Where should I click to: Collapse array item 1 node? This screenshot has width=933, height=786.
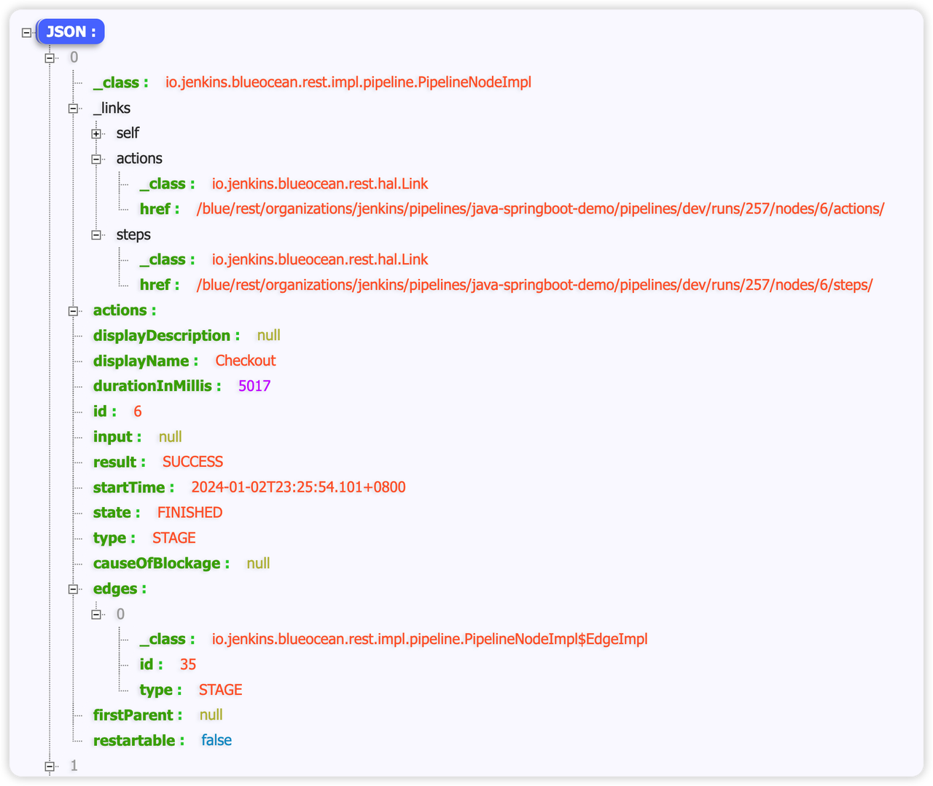(x=50, y=766)
